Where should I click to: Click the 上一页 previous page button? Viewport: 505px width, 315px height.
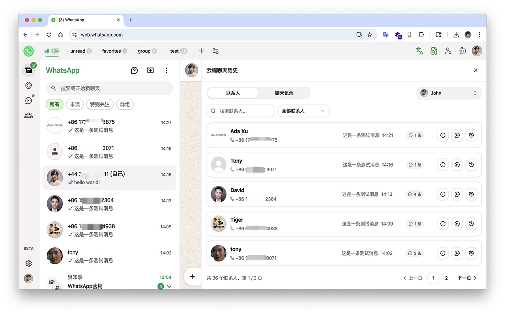[413, 278]
